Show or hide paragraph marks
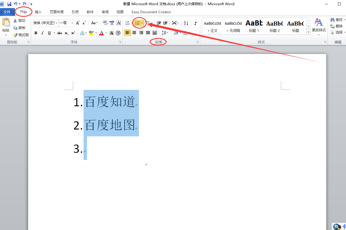This screenshot has height=230, width=346. (196, 23)
